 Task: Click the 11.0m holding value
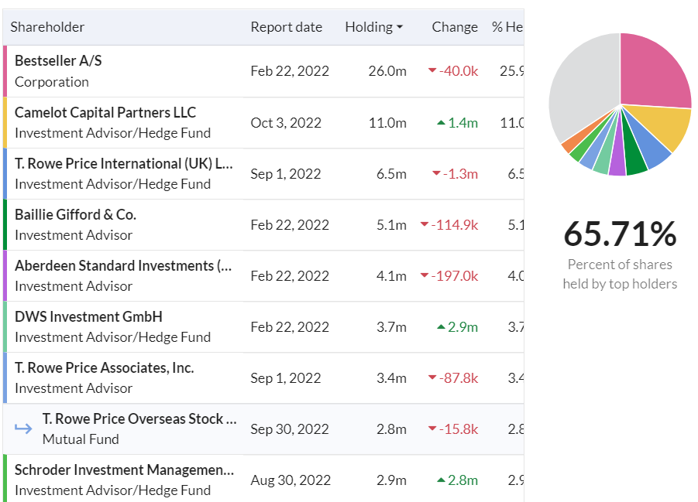387,123
